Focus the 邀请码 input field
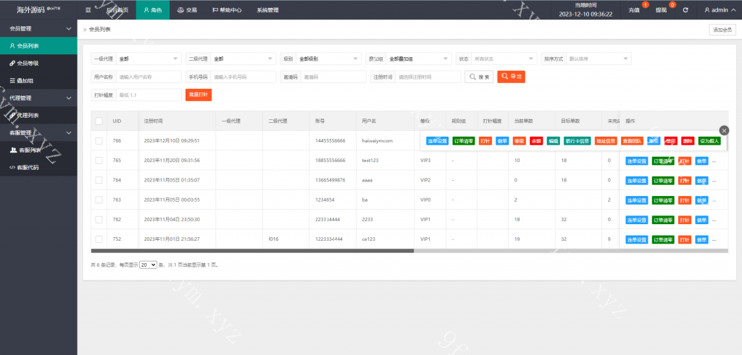This screenshot has width=742, height=355. point(333,77)
